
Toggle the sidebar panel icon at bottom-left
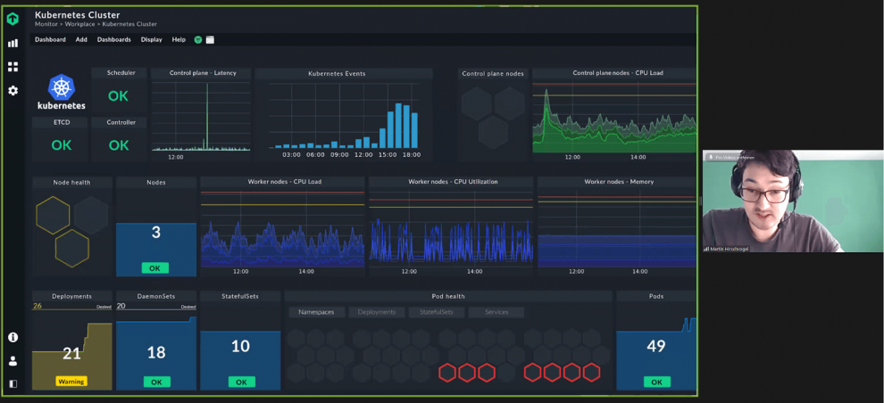pos(13,384)
